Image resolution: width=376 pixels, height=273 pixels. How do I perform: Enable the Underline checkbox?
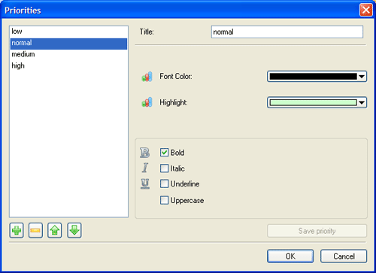(x=164, y=184)
